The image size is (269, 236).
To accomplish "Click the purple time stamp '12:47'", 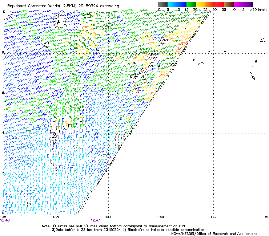I will click(95, 220).
